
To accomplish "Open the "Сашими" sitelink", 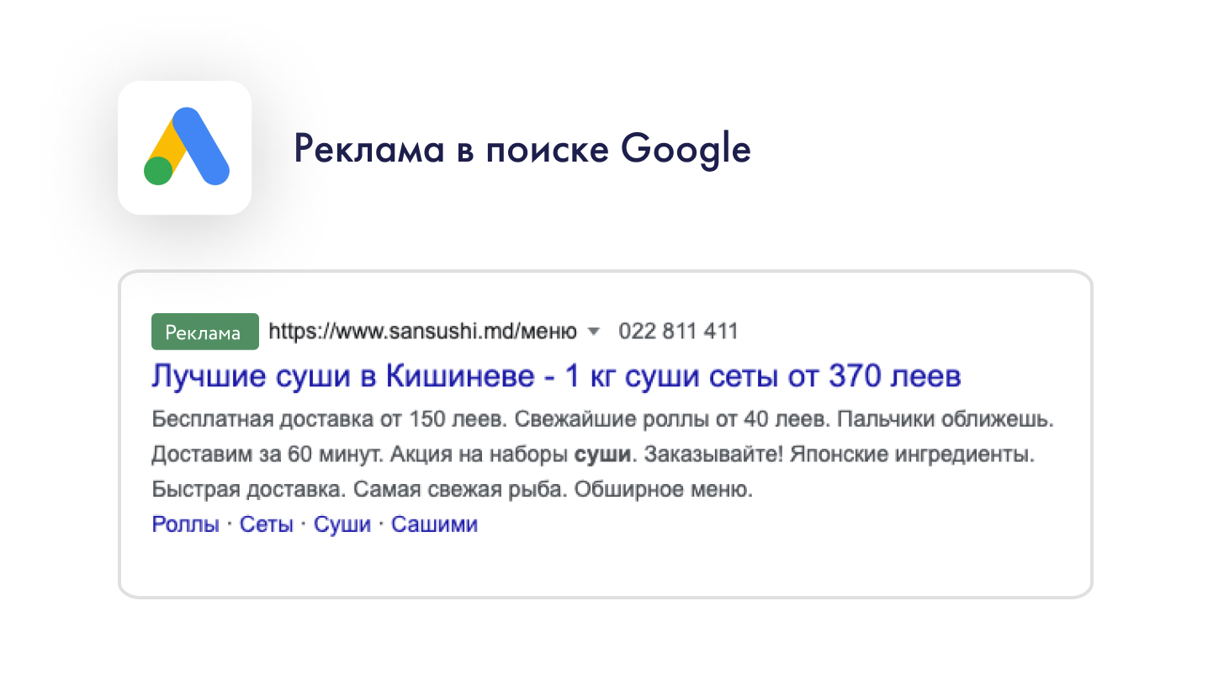I will tap(435, 524).
